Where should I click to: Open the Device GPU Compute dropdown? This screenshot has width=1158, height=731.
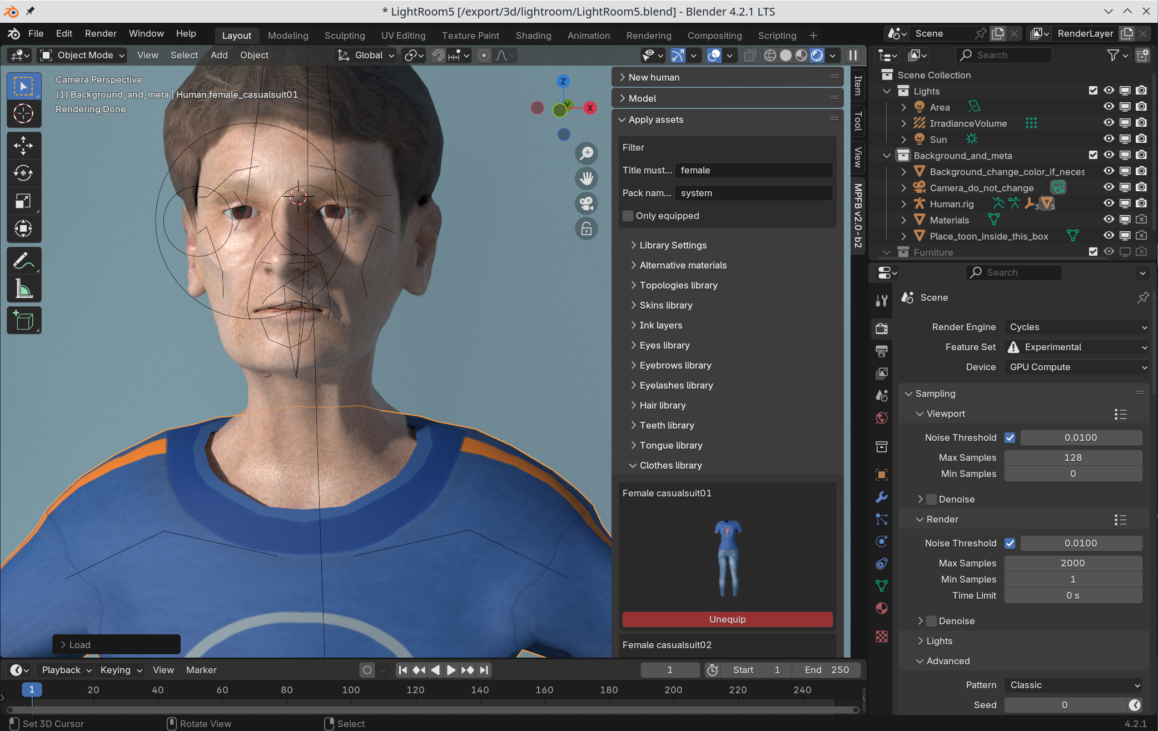1076,367
